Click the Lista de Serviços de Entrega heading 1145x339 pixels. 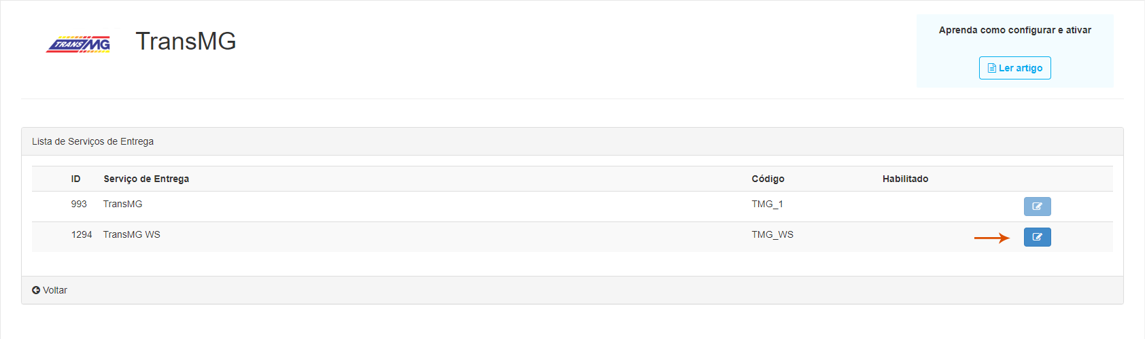coord(92,141)
